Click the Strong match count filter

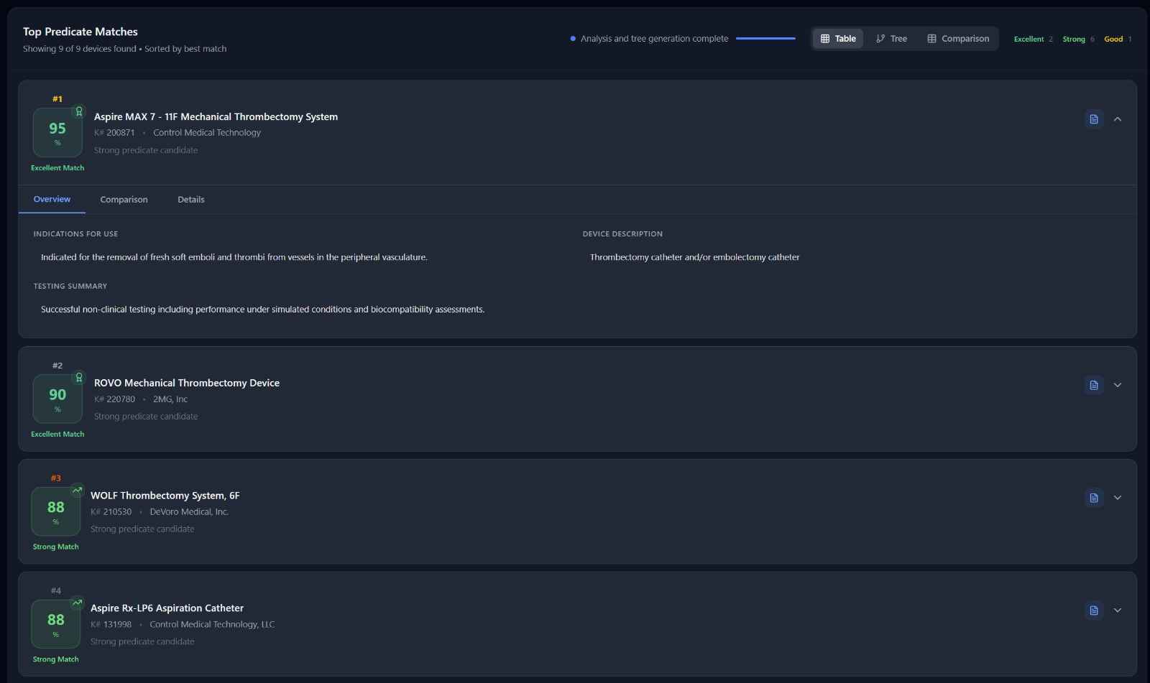(x=1078, y=40)
